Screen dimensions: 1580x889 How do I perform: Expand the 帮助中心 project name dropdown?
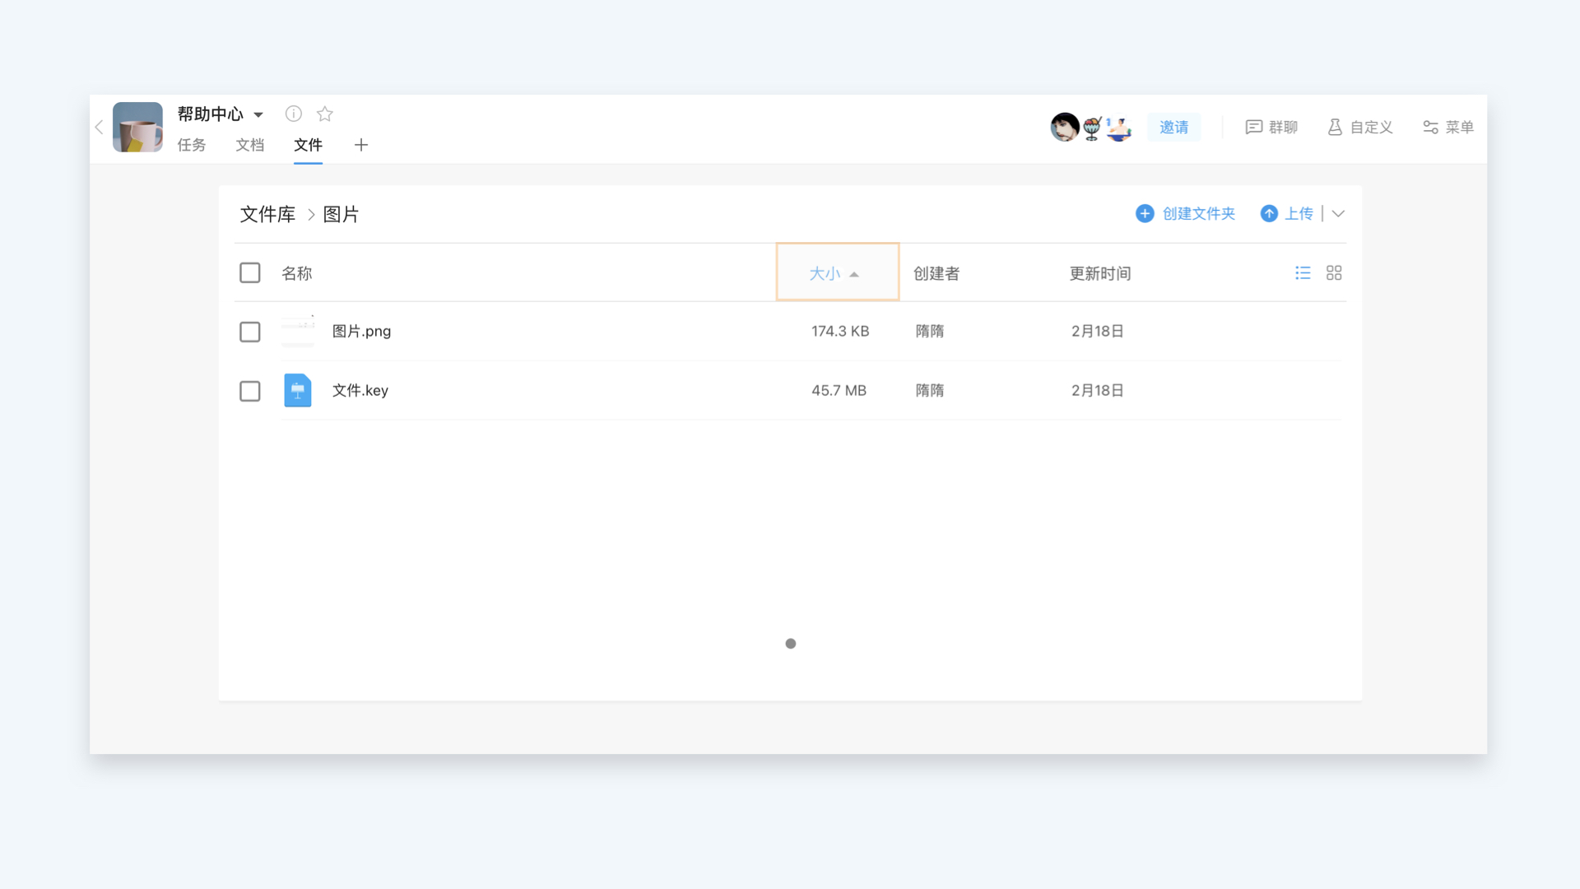pos(258,114)
